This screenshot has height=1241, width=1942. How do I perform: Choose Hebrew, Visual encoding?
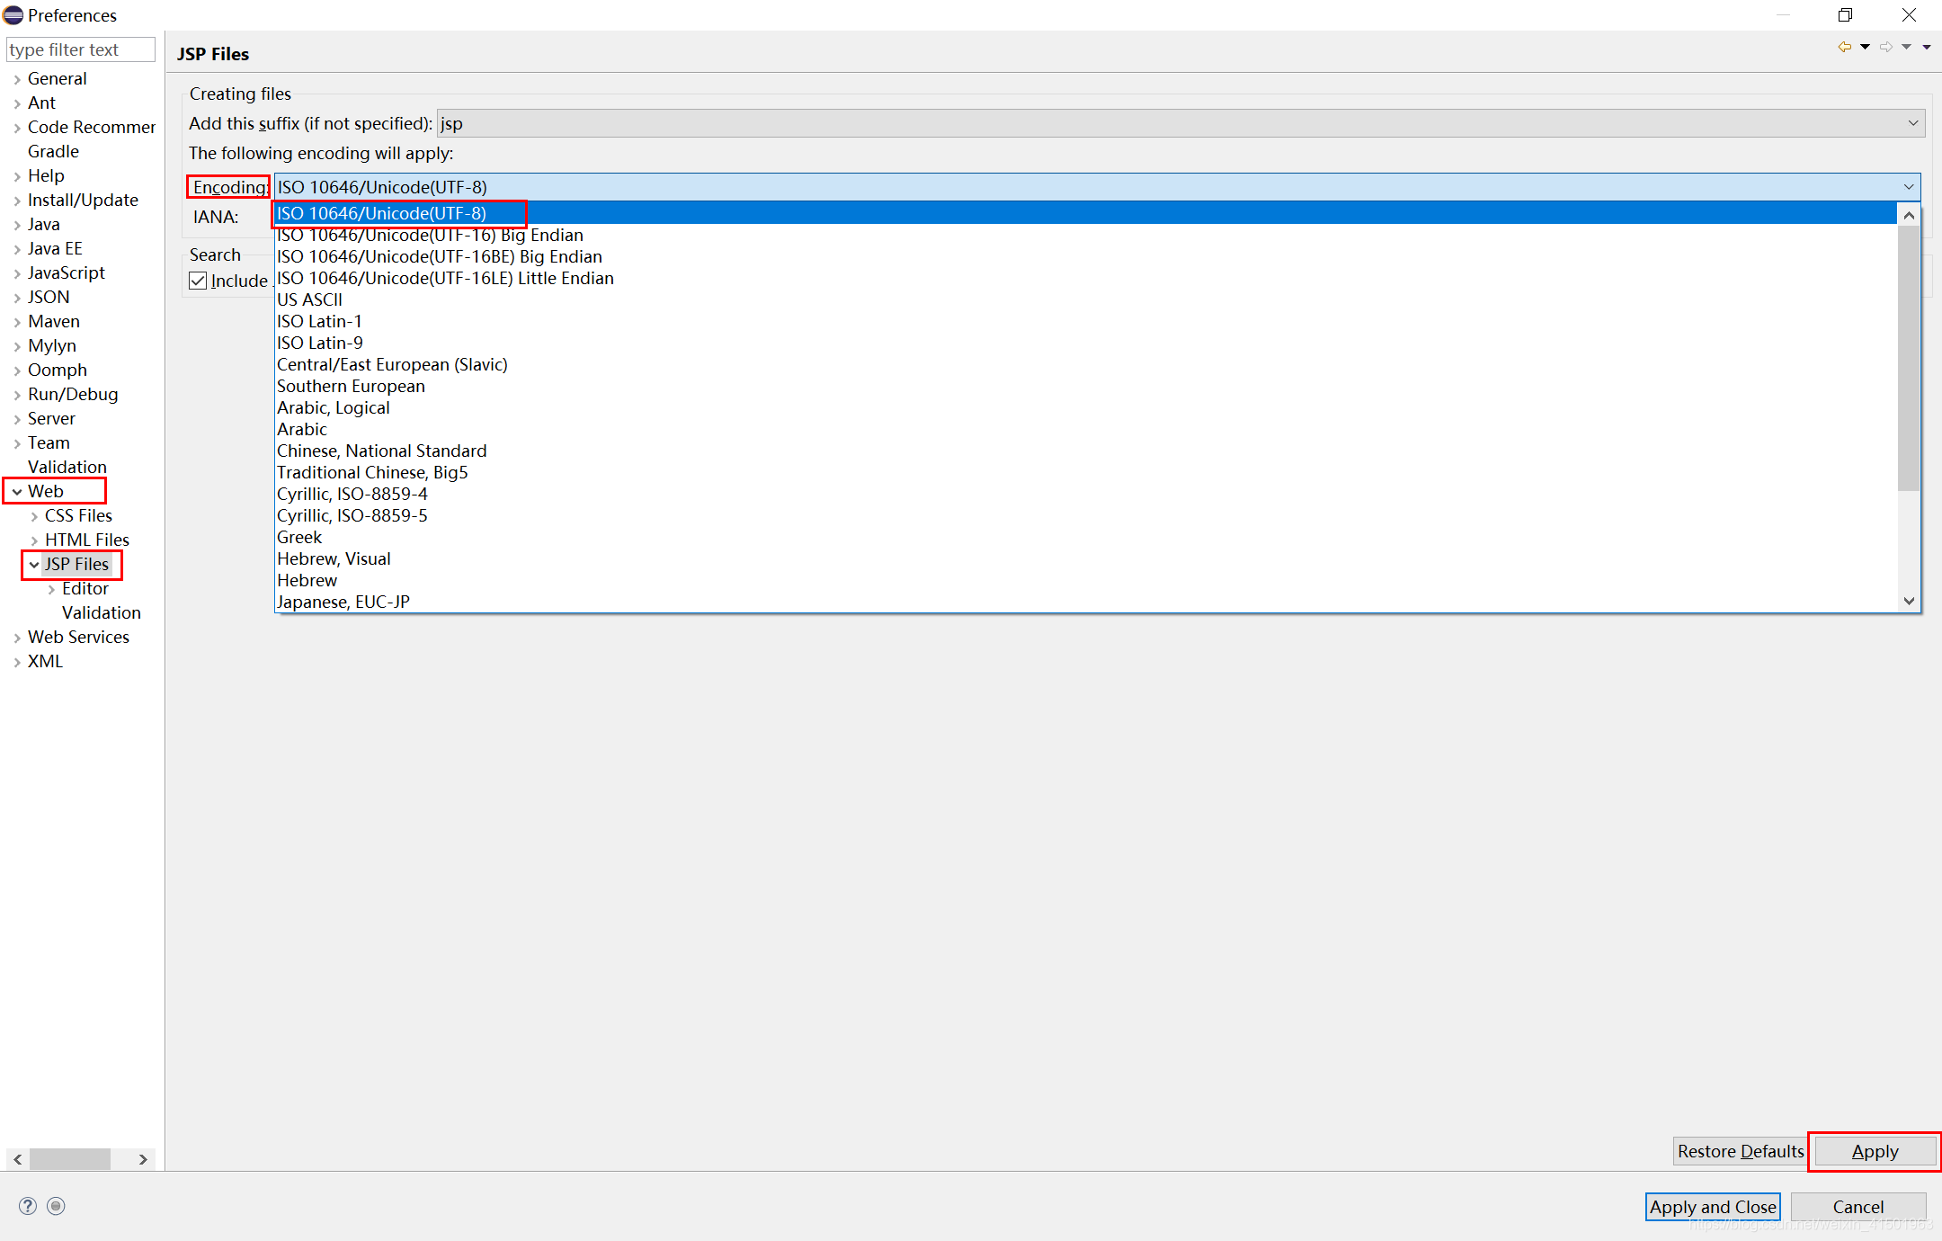tap(1085, 558)
